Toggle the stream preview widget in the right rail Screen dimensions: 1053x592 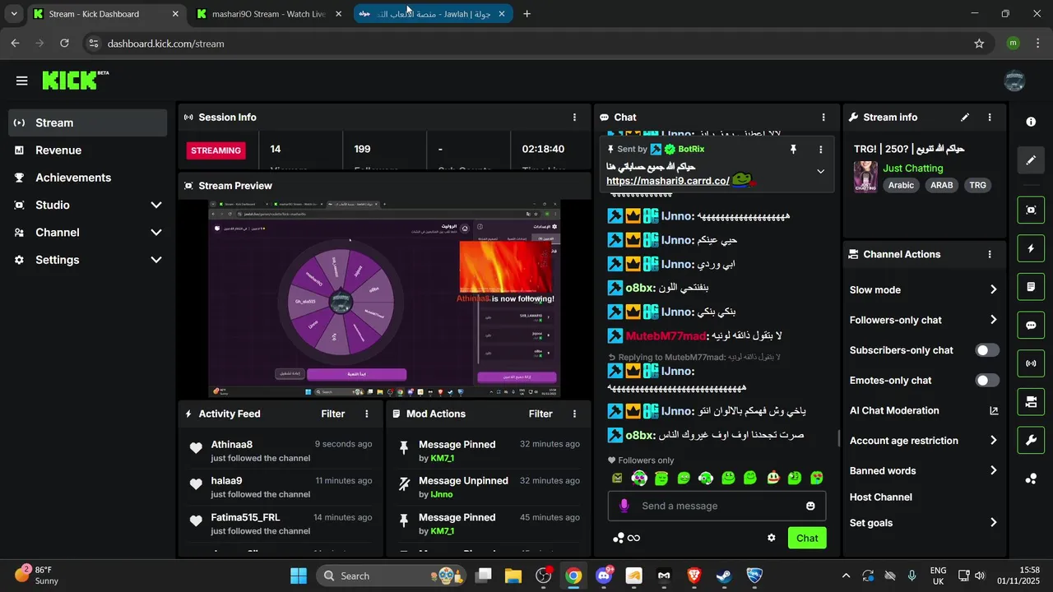(x=1031, y=210)
